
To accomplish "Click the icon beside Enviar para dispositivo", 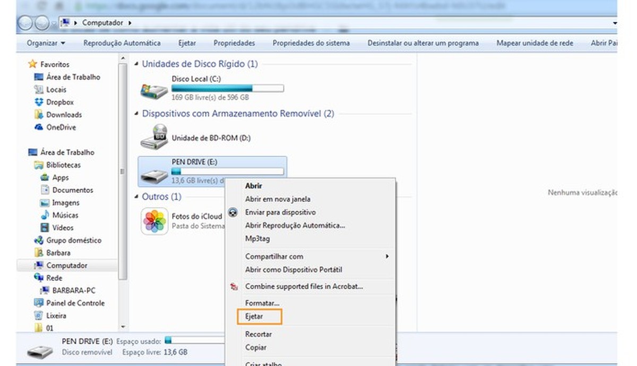I will click(x=234, y=212).
